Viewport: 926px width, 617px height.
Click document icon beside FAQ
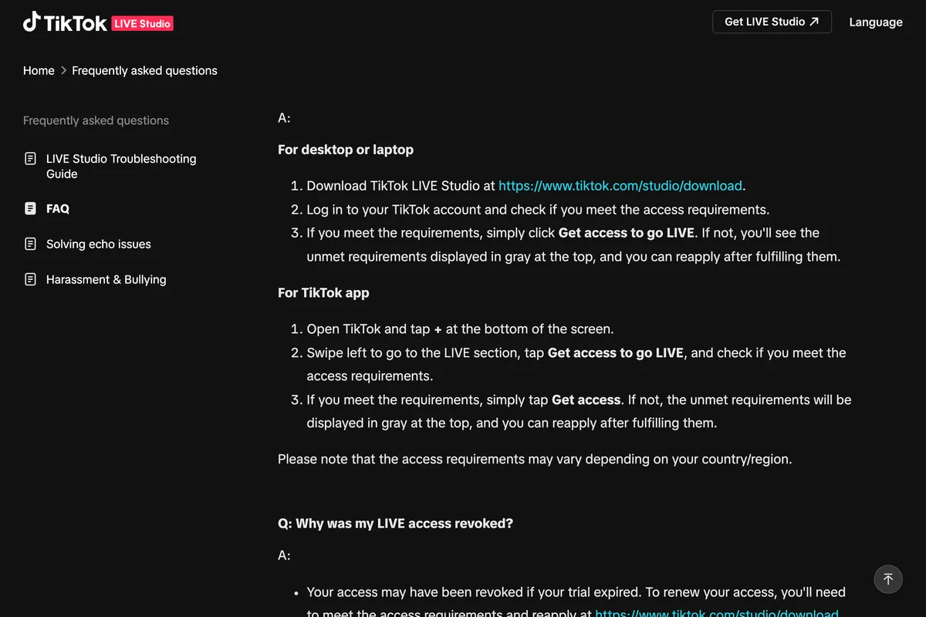(x=30, y=208)
